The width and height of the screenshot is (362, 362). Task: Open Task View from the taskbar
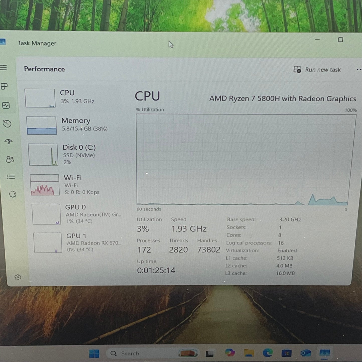click(x=210, y=353)
